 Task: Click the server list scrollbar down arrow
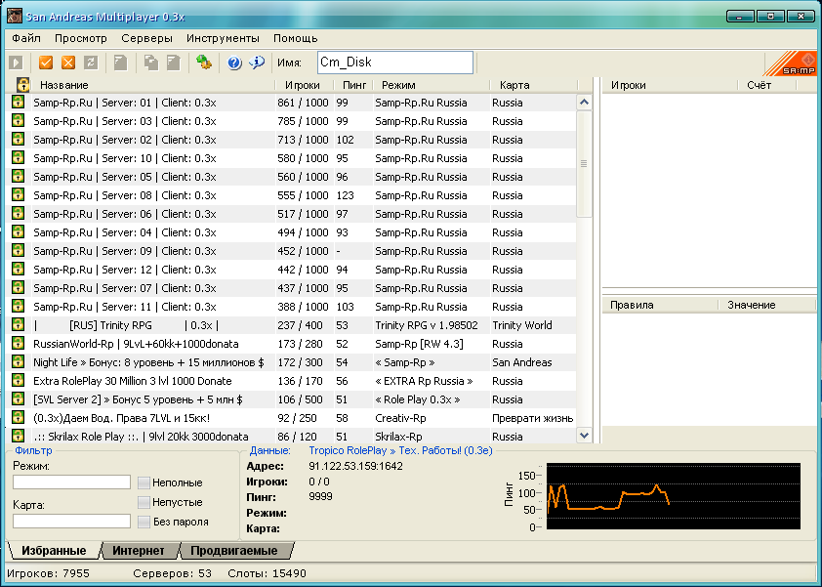pos(584,436)
